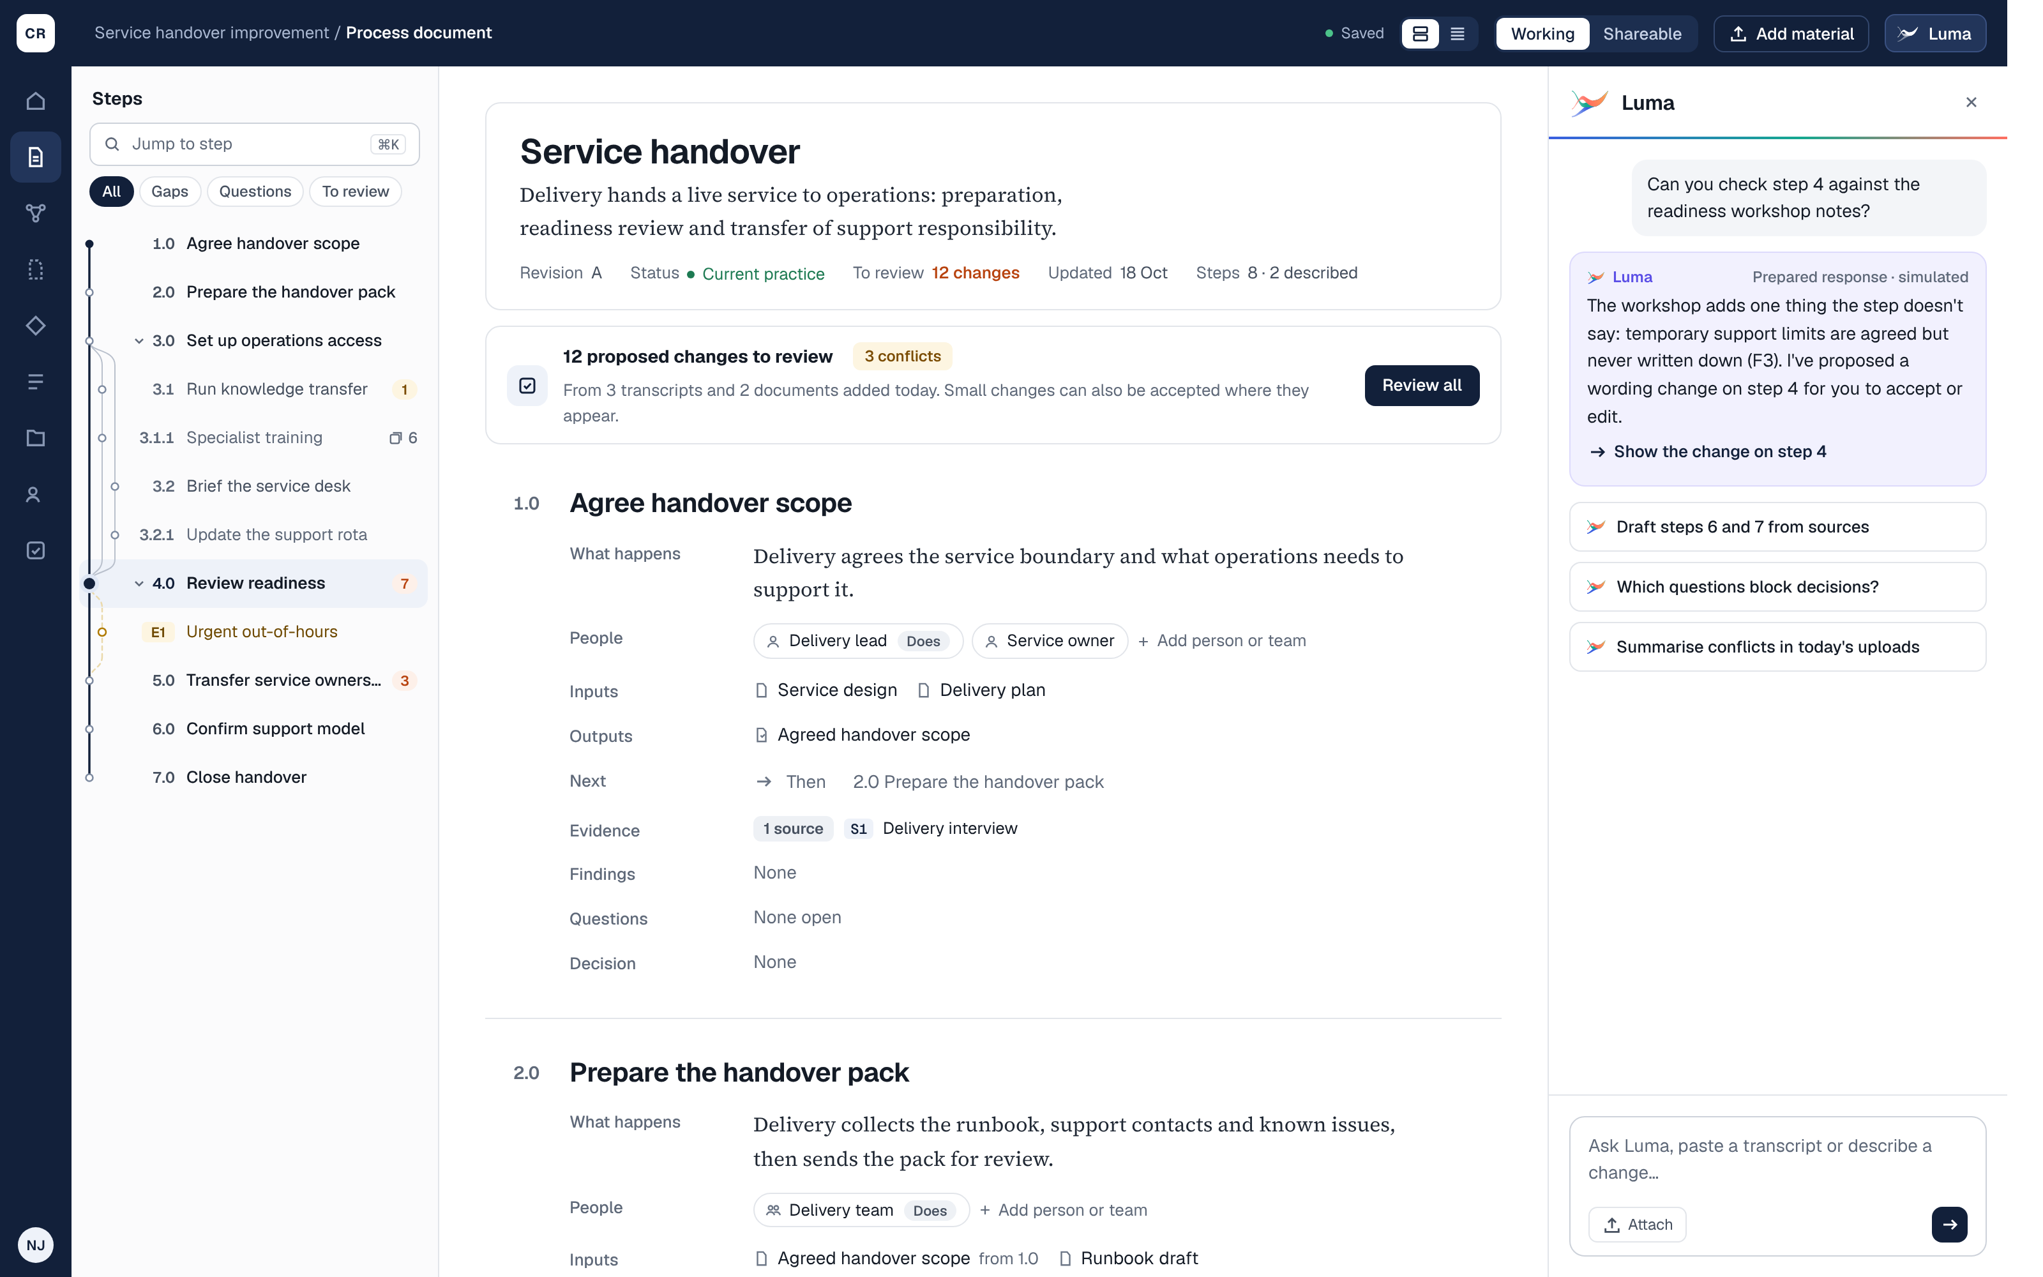Focus the Jump to step search field
The image size is (2043, 1277).
click(254, 144)
